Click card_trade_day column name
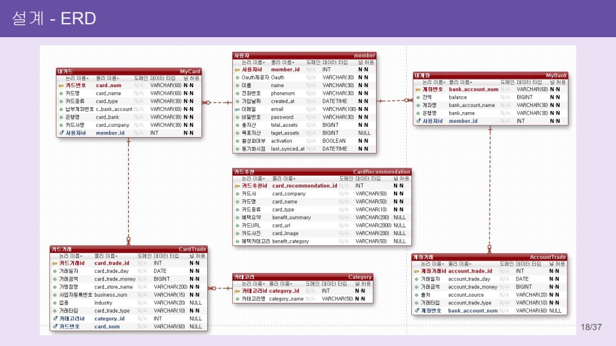Viewport: 616px width, 346px height. pos(112,271)
